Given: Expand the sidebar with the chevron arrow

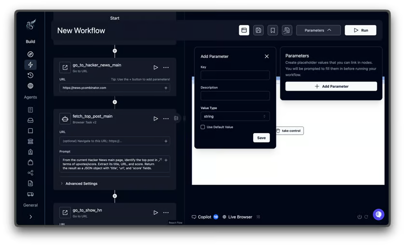Looking at the screenshot, I should 31,217.
